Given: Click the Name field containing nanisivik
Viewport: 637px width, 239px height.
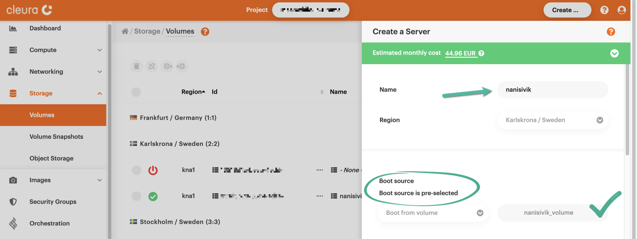Looking at the screenshot, I should (x=552, y=90).
